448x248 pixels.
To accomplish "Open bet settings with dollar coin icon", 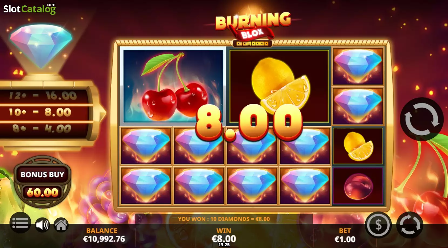I will (x=378, y=225).
